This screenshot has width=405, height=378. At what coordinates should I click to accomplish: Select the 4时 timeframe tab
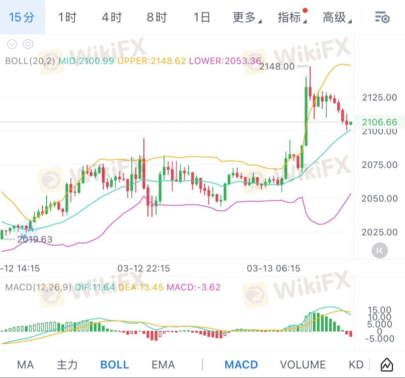point(112,17)
